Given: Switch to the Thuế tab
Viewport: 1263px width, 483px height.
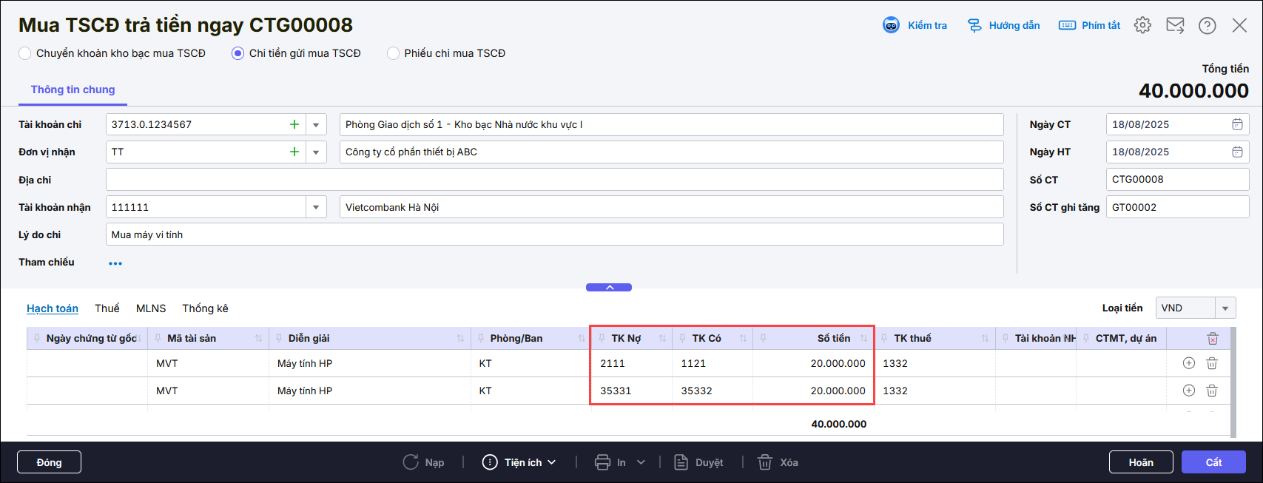Looking at the screenshot, I should [x=107, y=308].
